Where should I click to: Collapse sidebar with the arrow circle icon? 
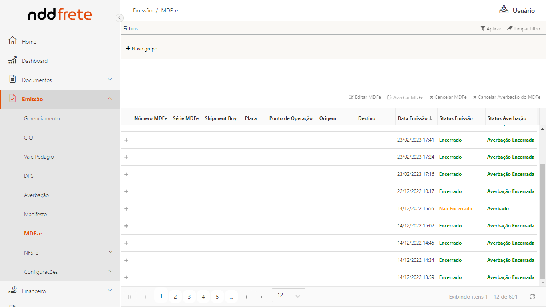click(119, 18)
